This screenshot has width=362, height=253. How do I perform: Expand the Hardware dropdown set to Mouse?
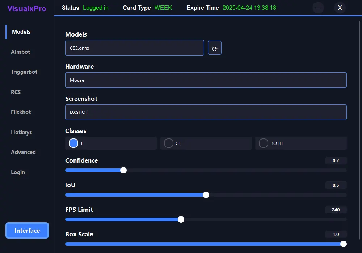(206, 80)
